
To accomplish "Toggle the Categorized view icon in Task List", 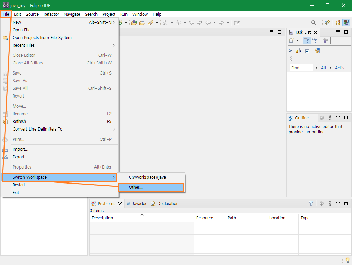I will pos(307,41).
